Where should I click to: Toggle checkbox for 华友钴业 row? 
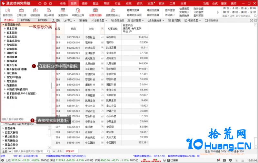click(102, 37)
